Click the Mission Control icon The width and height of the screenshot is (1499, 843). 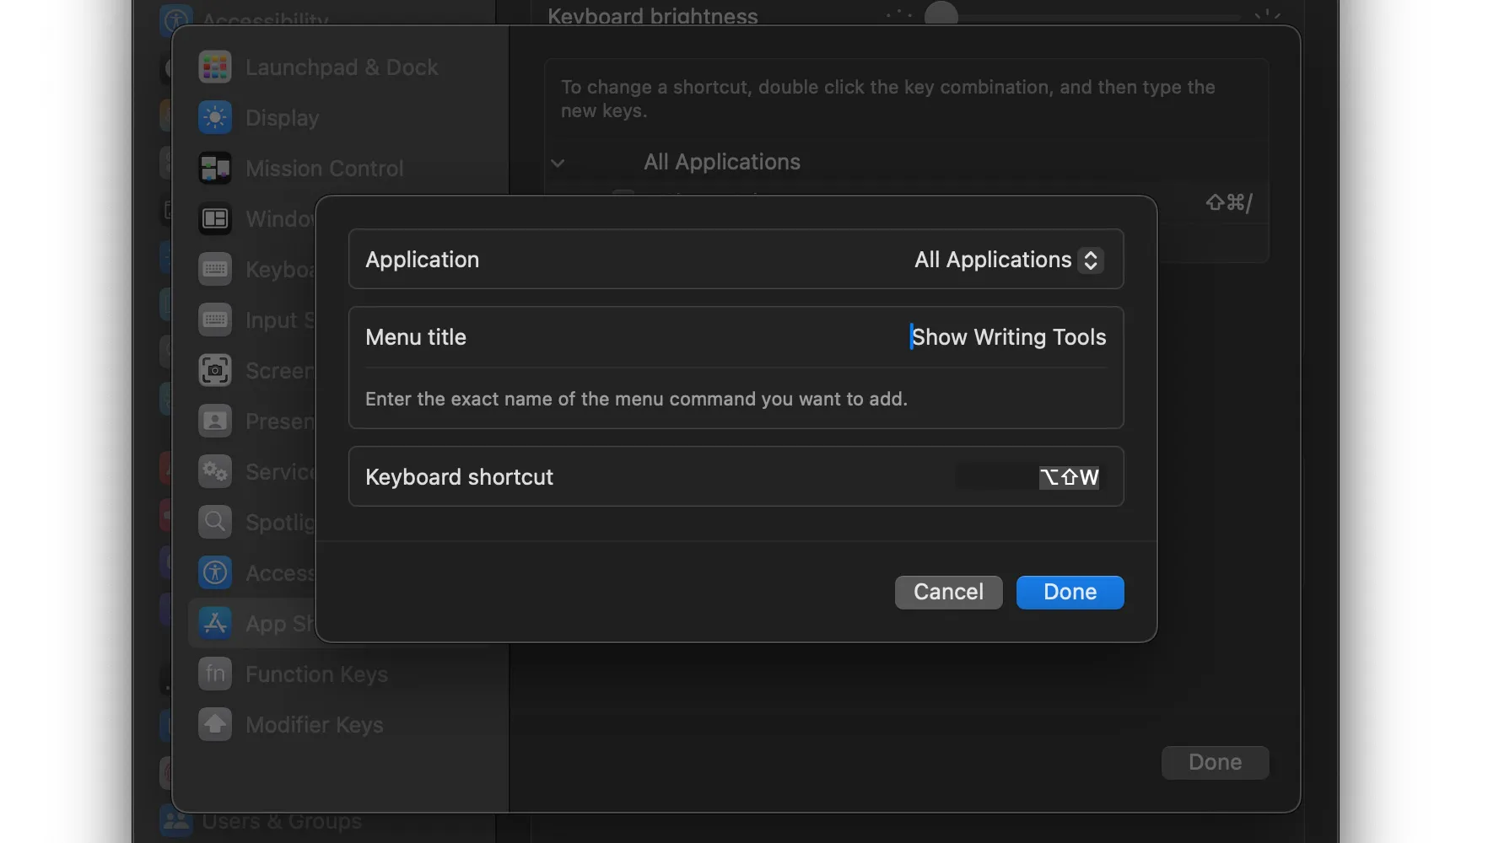click(x=215, y=169)
